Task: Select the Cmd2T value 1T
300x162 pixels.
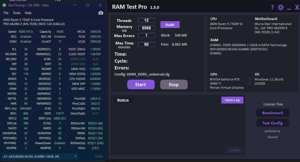Action: click(x=60, y=41)
